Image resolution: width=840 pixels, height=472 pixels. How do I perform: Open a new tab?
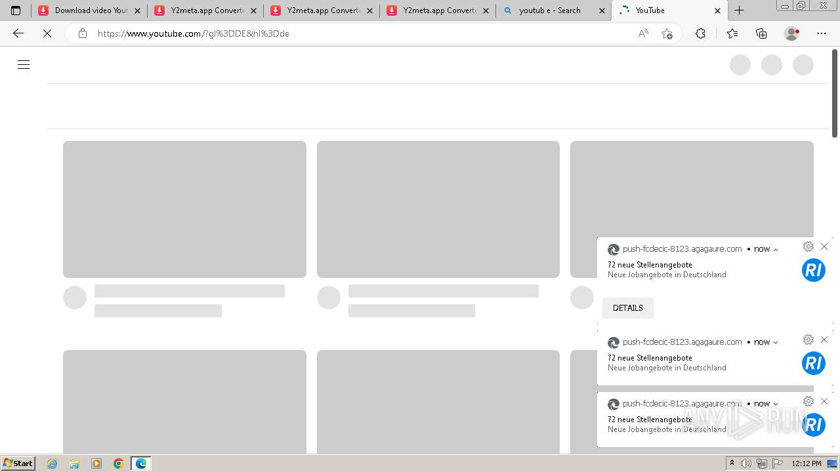(x=739, y=10)
